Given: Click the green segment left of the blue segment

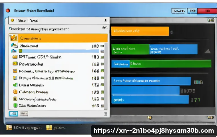Looking at the screenshot, I should [130, 49].
